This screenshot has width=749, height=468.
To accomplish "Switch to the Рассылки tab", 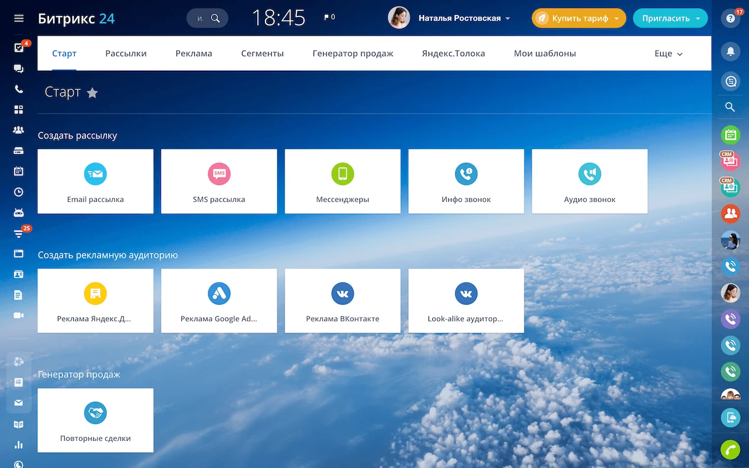I will click(126, 53).
